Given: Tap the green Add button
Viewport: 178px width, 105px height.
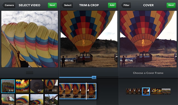Looking at the screenshot, I should click(112, 5).
